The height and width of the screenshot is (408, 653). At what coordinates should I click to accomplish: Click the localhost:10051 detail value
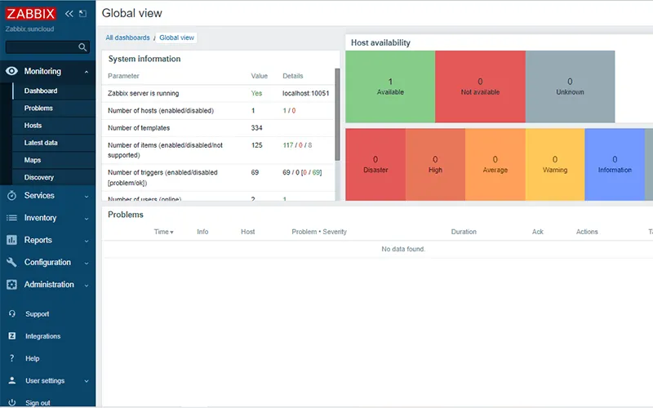coord(305,93)
